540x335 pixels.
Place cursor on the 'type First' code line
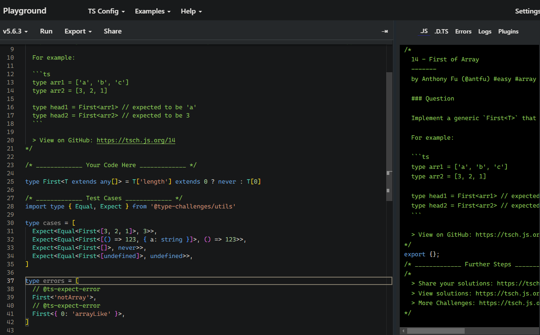(x=143, y=182)
